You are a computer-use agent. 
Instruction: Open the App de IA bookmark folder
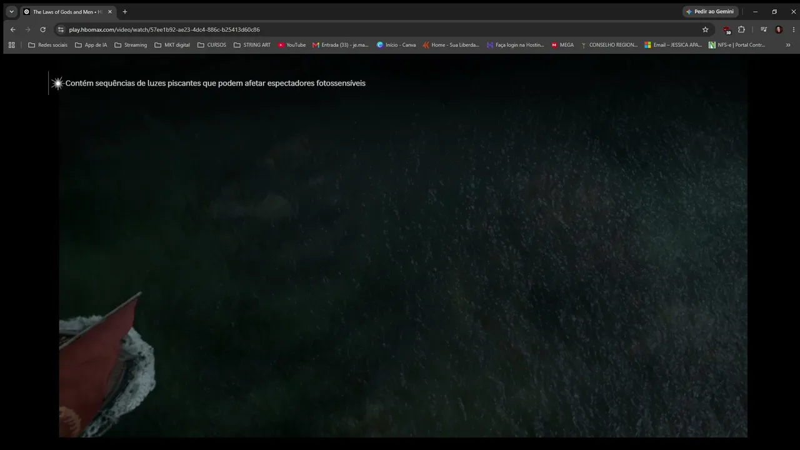pyautogui.click(x=91, y=45)
